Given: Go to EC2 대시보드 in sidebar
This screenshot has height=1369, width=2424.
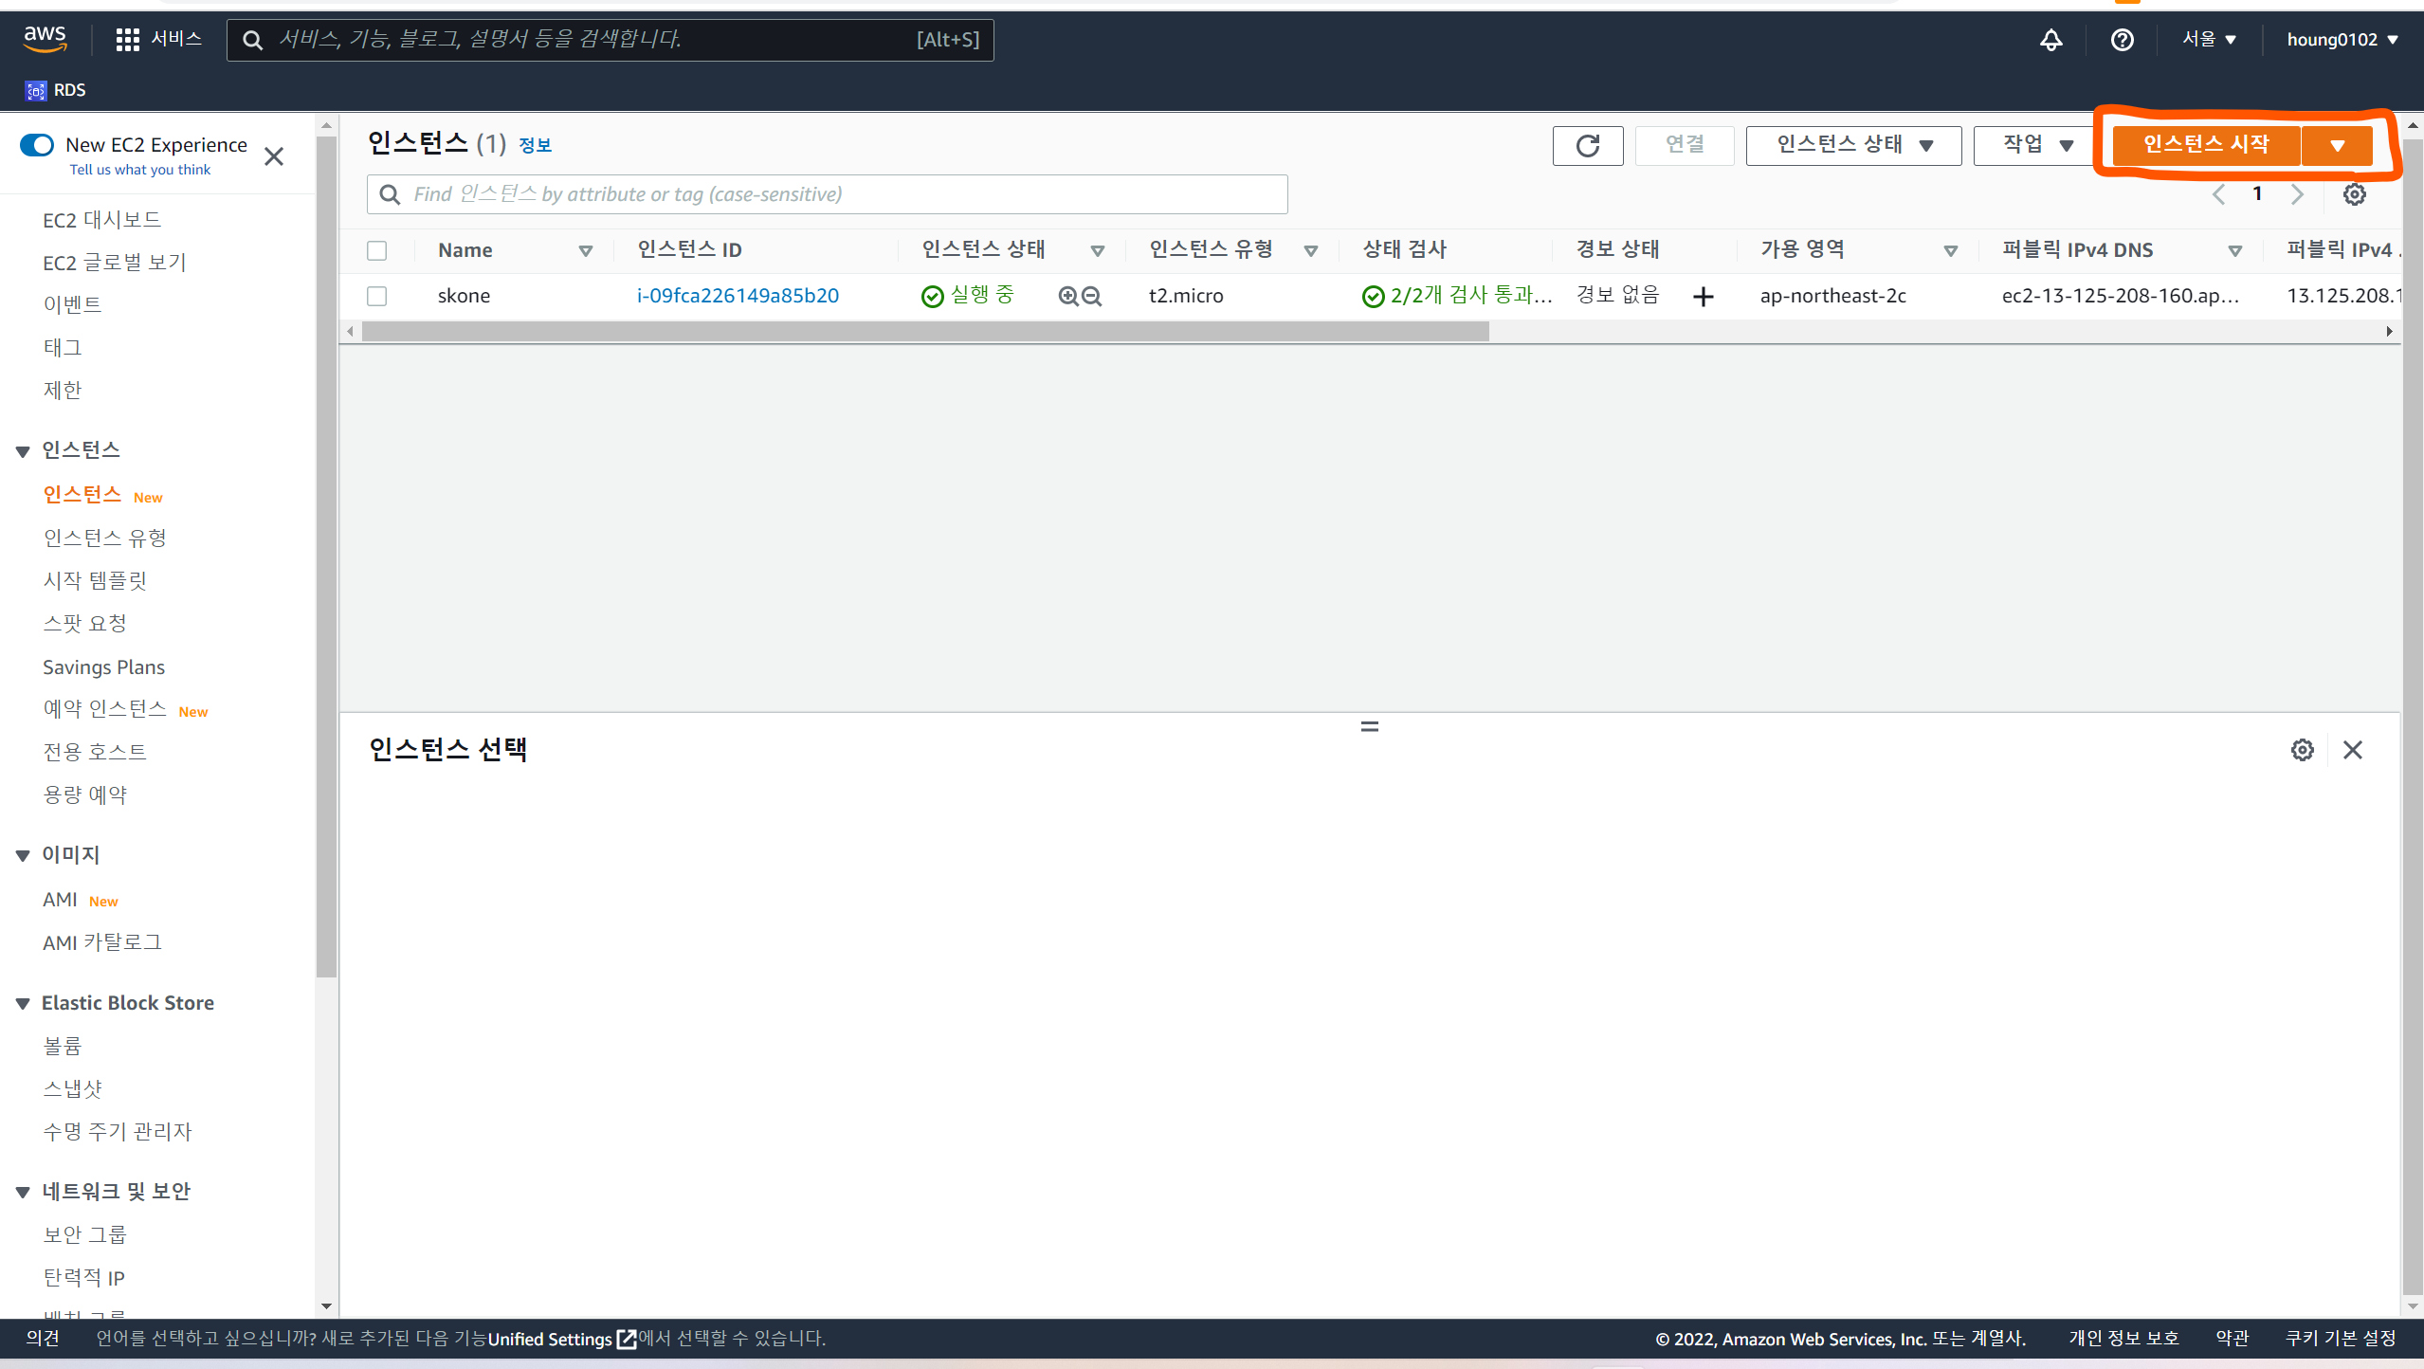Looking at the screenshot, I should (101, 220).
